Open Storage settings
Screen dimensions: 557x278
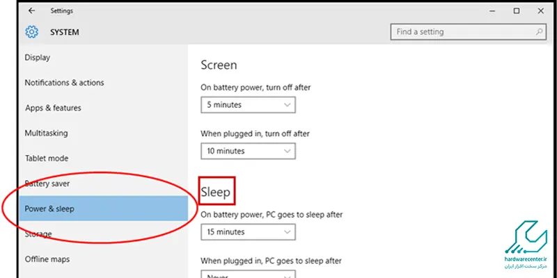click(38, 234)
